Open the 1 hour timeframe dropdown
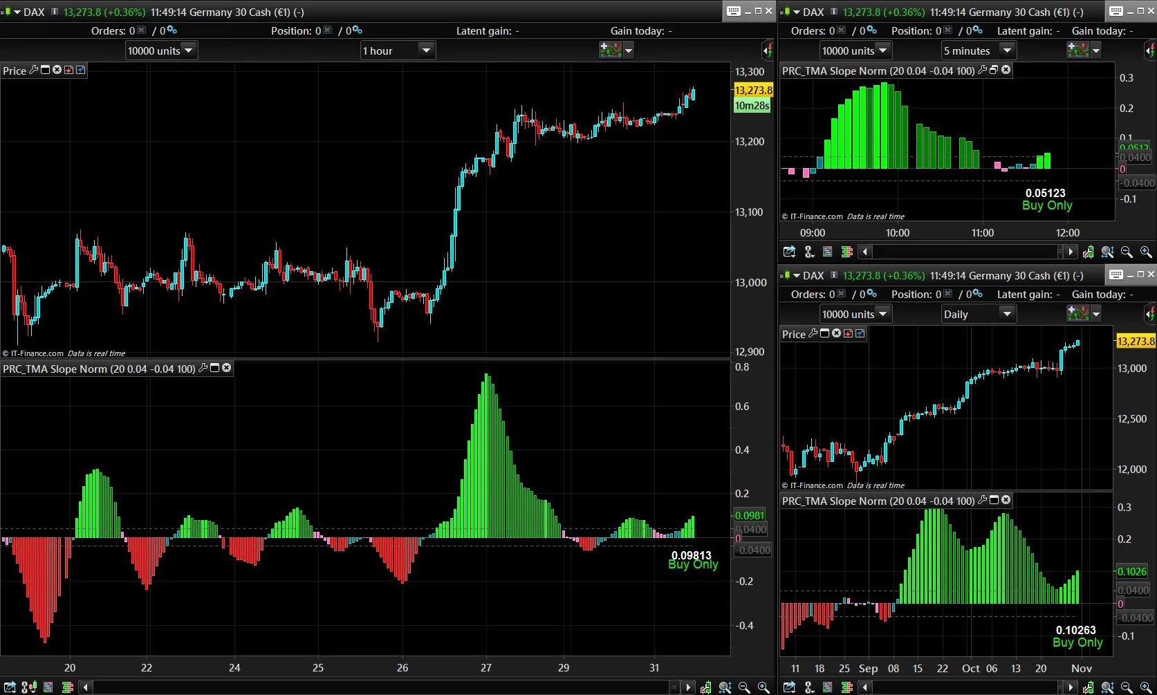The width and height of the screenshot is (1157, 695). coord(398,50)
